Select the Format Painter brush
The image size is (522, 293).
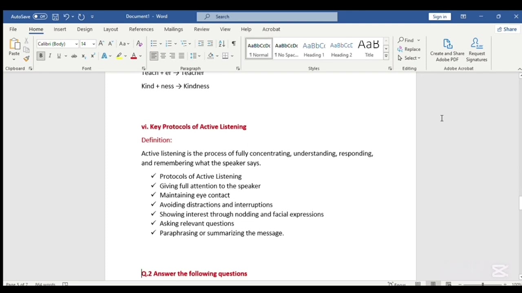pos(27,59)
